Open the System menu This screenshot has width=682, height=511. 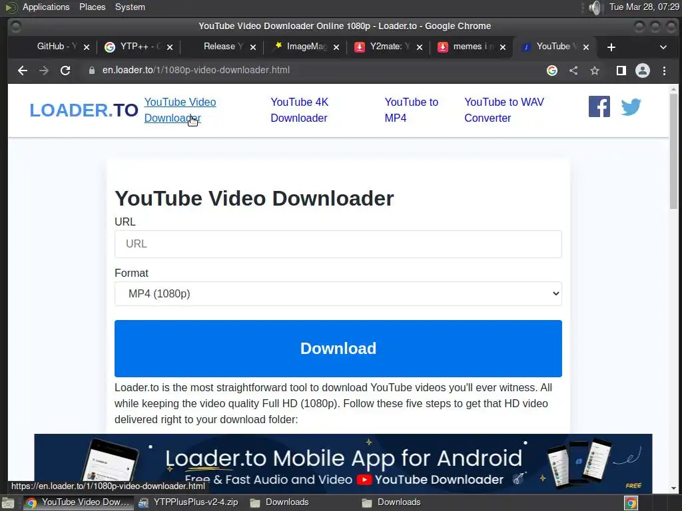pyautogui.click(x=130, y=7)
